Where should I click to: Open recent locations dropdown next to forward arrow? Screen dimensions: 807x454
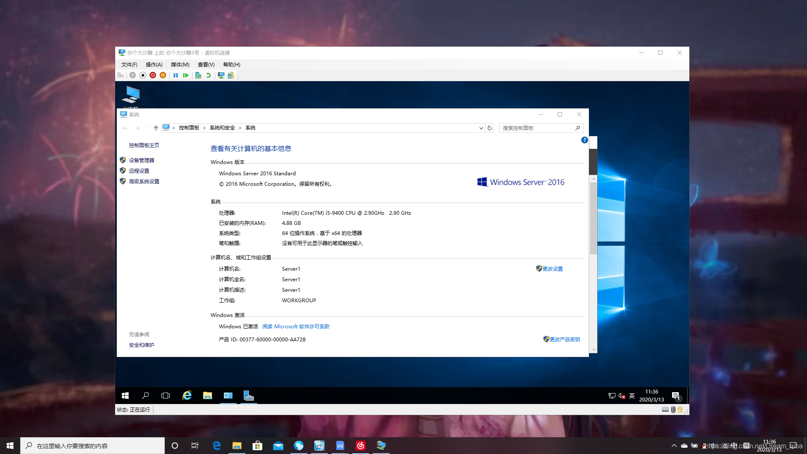click(147, 128)
